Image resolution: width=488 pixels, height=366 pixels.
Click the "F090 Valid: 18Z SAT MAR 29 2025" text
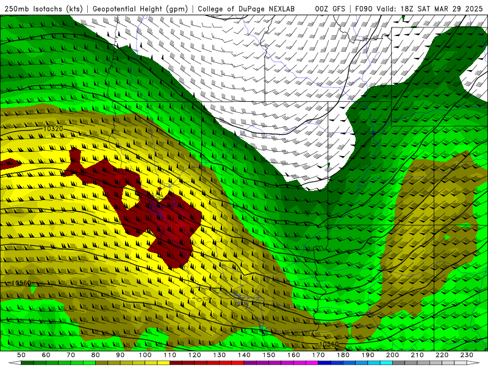click(419, 9)
